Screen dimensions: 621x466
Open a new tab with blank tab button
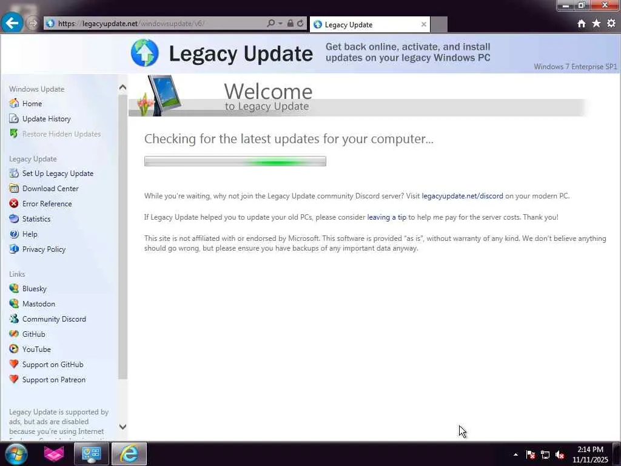point(439,24)
